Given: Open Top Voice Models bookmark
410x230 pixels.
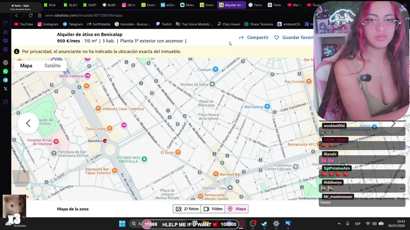Looking at the screenshot, I should click(194, 24).
